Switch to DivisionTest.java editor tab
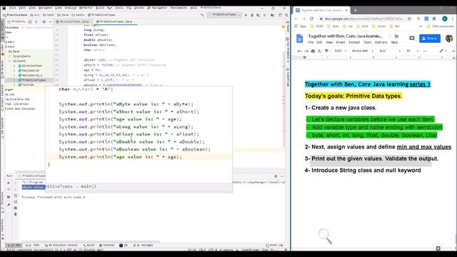The width and height of the screenshot is (457, 257). click(74, 21)
